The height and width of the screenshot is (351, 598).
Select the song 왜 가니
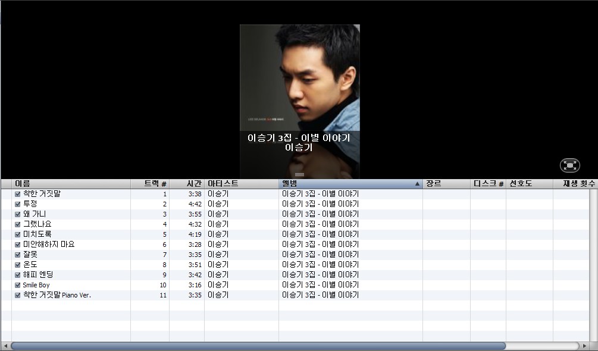(x=35, y=214)
